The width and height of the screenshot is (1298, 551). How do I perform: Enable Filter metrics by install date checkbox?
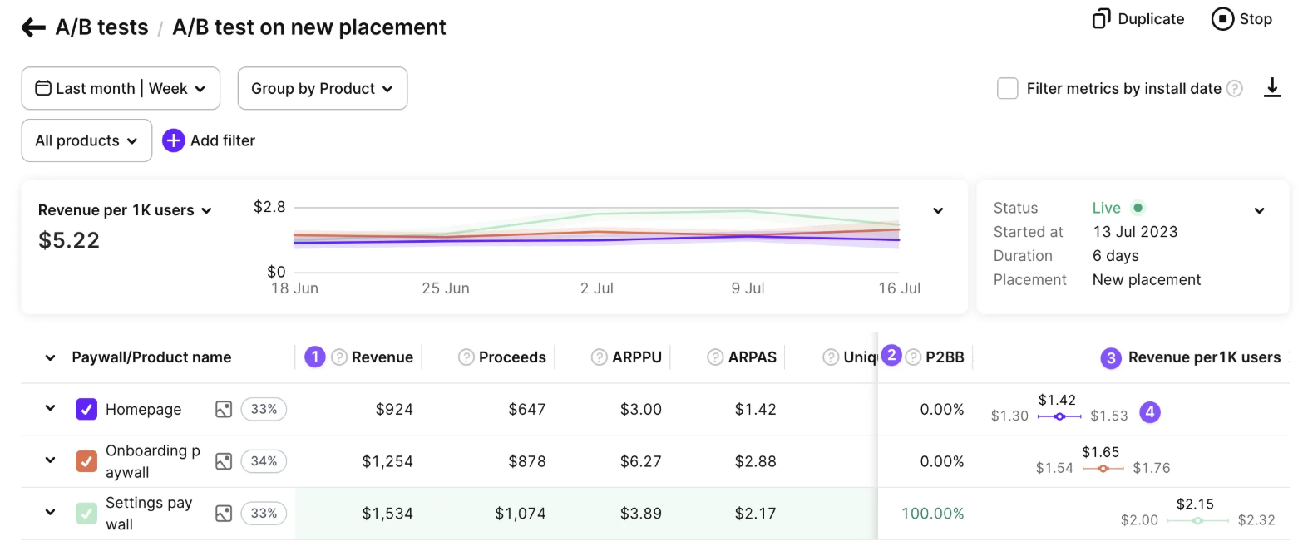coord(1007,89)
